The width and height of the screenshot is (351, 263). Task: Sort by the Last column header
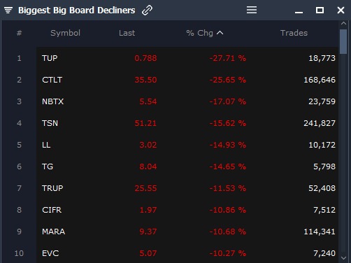click(127, 33)
